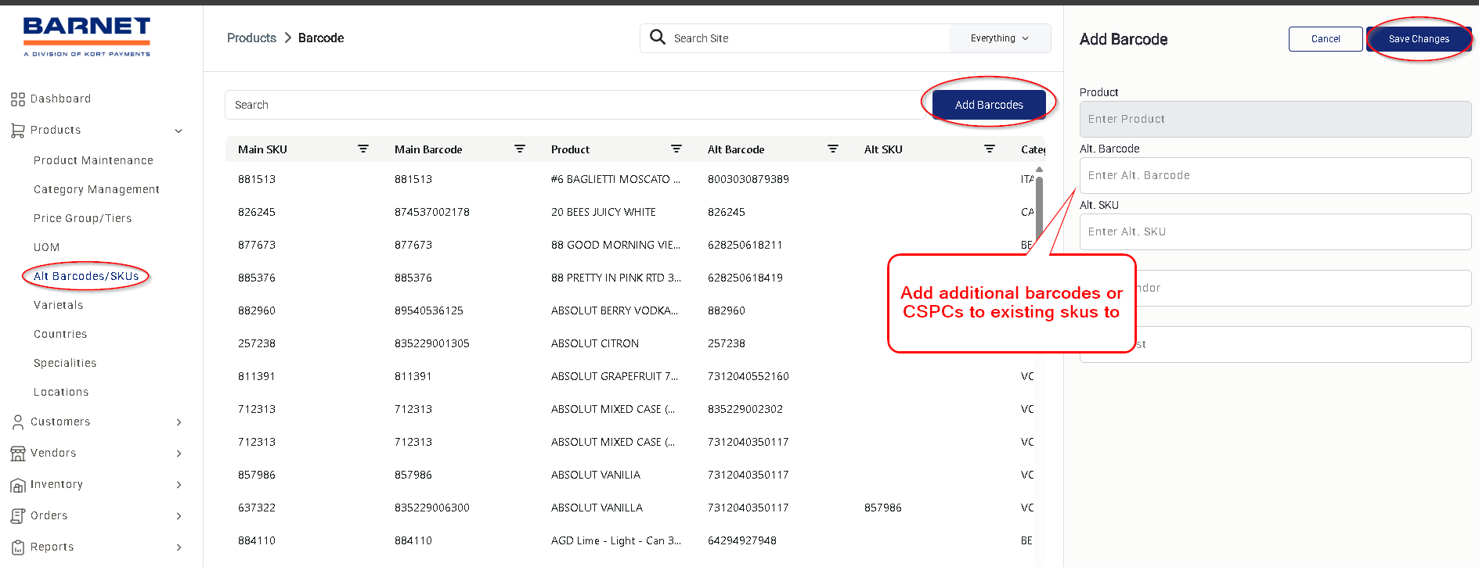
Task: Click the Add Barcodes button
Action: pyautogui.click(x=989, y=105)
